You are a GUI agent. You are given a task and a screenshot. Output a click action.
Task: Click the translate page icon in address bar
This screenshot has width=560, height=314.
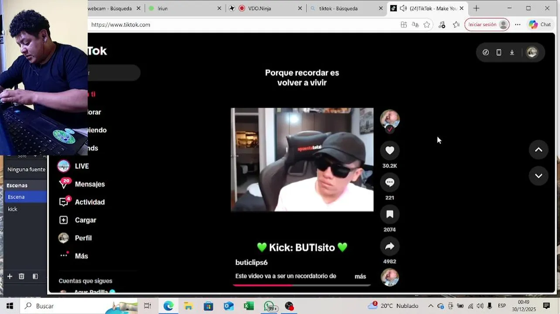tap(415, 25)
